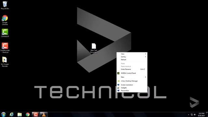Click the volume speaker tray icon
208x117 pixels.
[x=195, y=115]
